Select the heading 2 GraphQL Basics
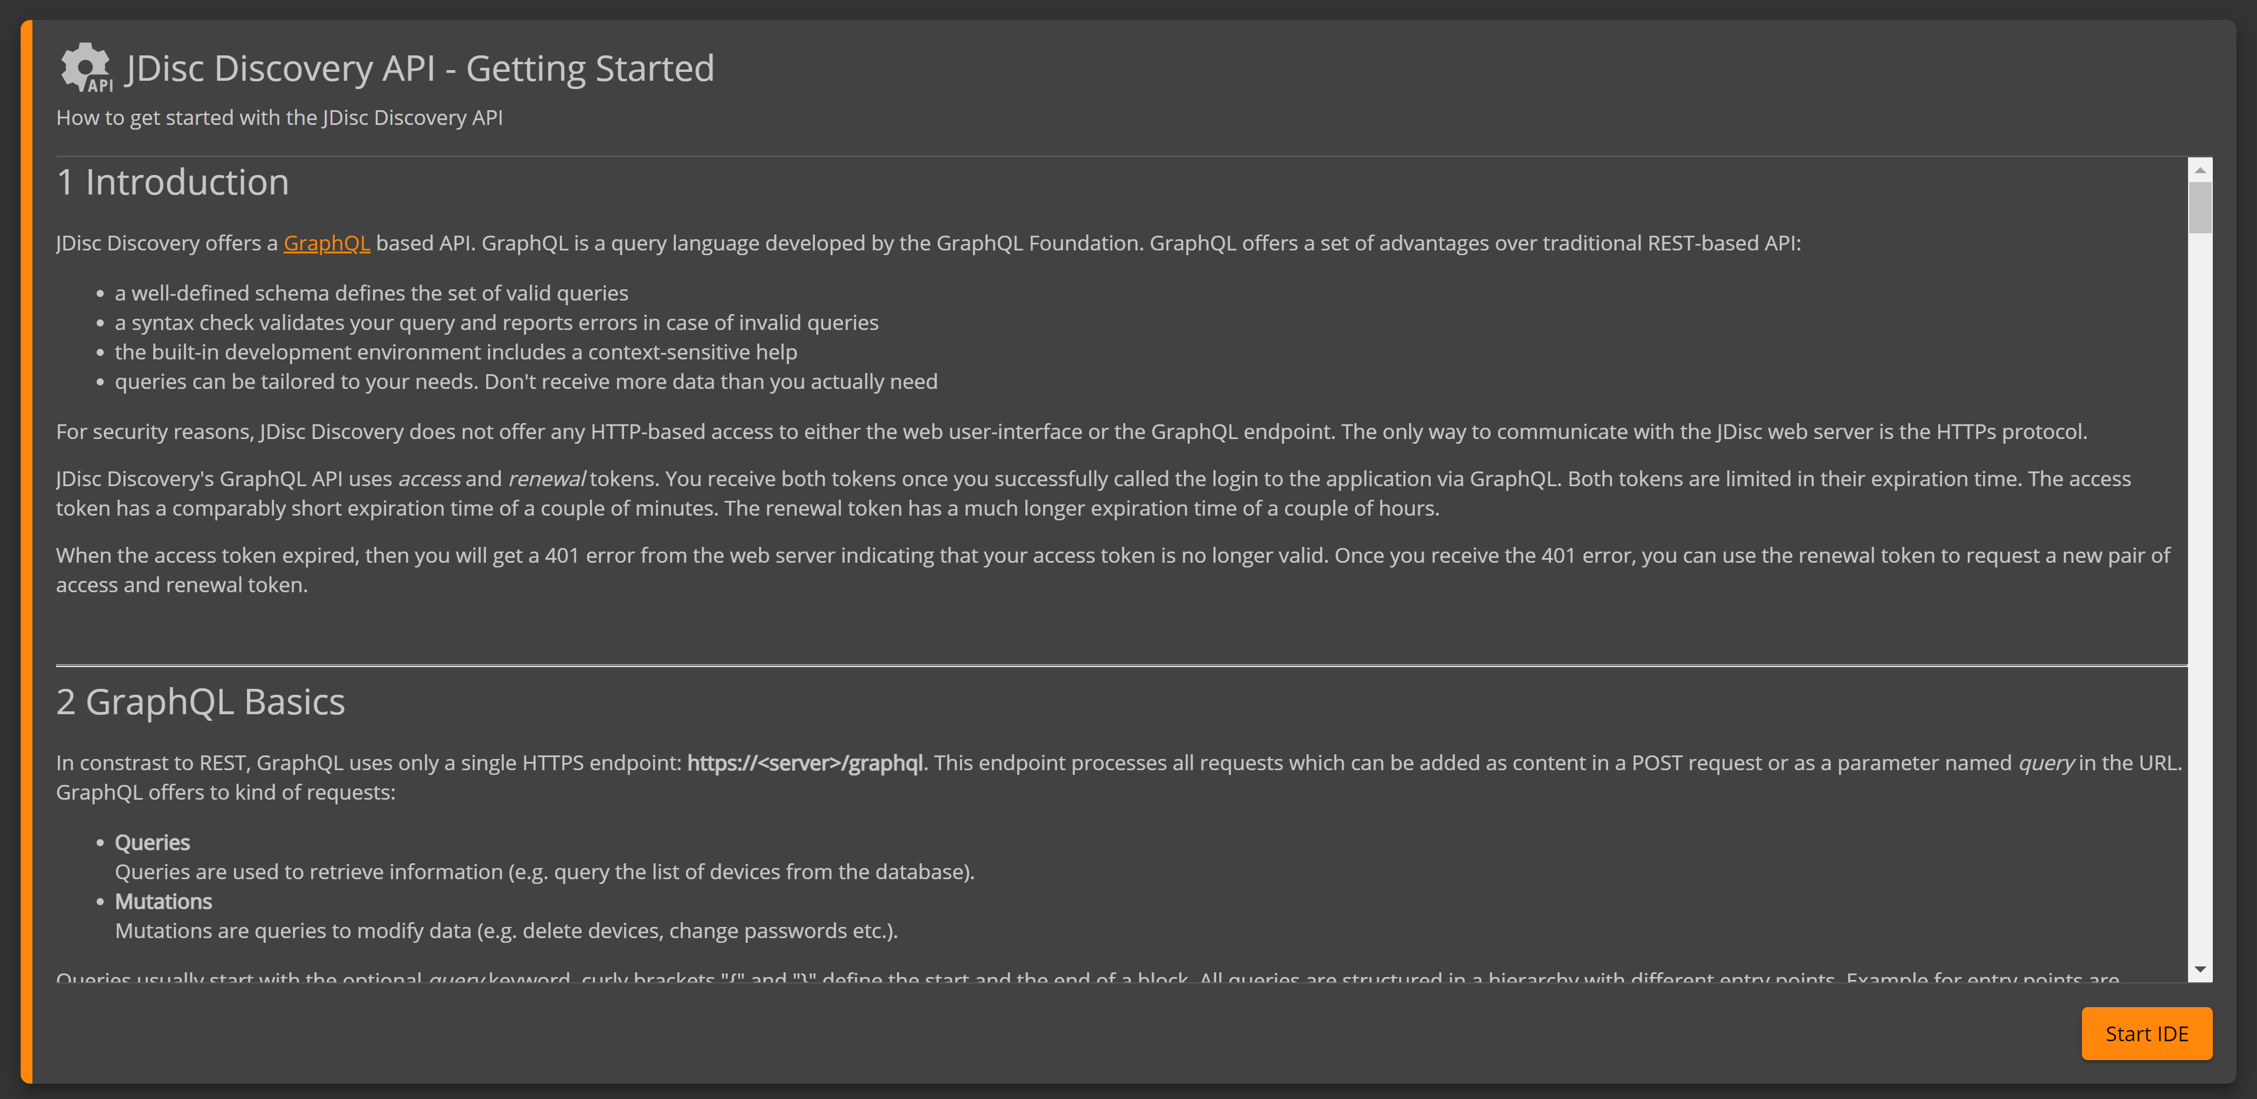 click(200, 700)
